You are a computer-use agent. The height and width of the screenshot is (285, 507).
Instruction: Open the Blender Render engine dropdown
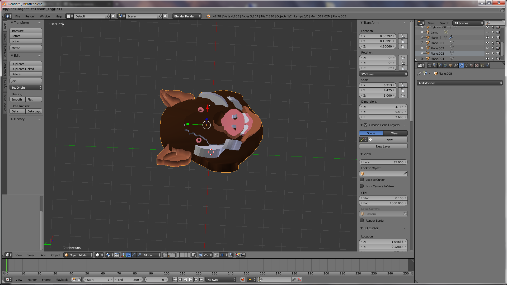187,16
